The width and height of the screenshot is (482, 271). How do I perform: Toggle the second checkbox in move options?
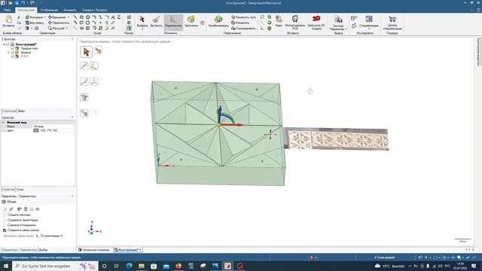coord(5,220)
